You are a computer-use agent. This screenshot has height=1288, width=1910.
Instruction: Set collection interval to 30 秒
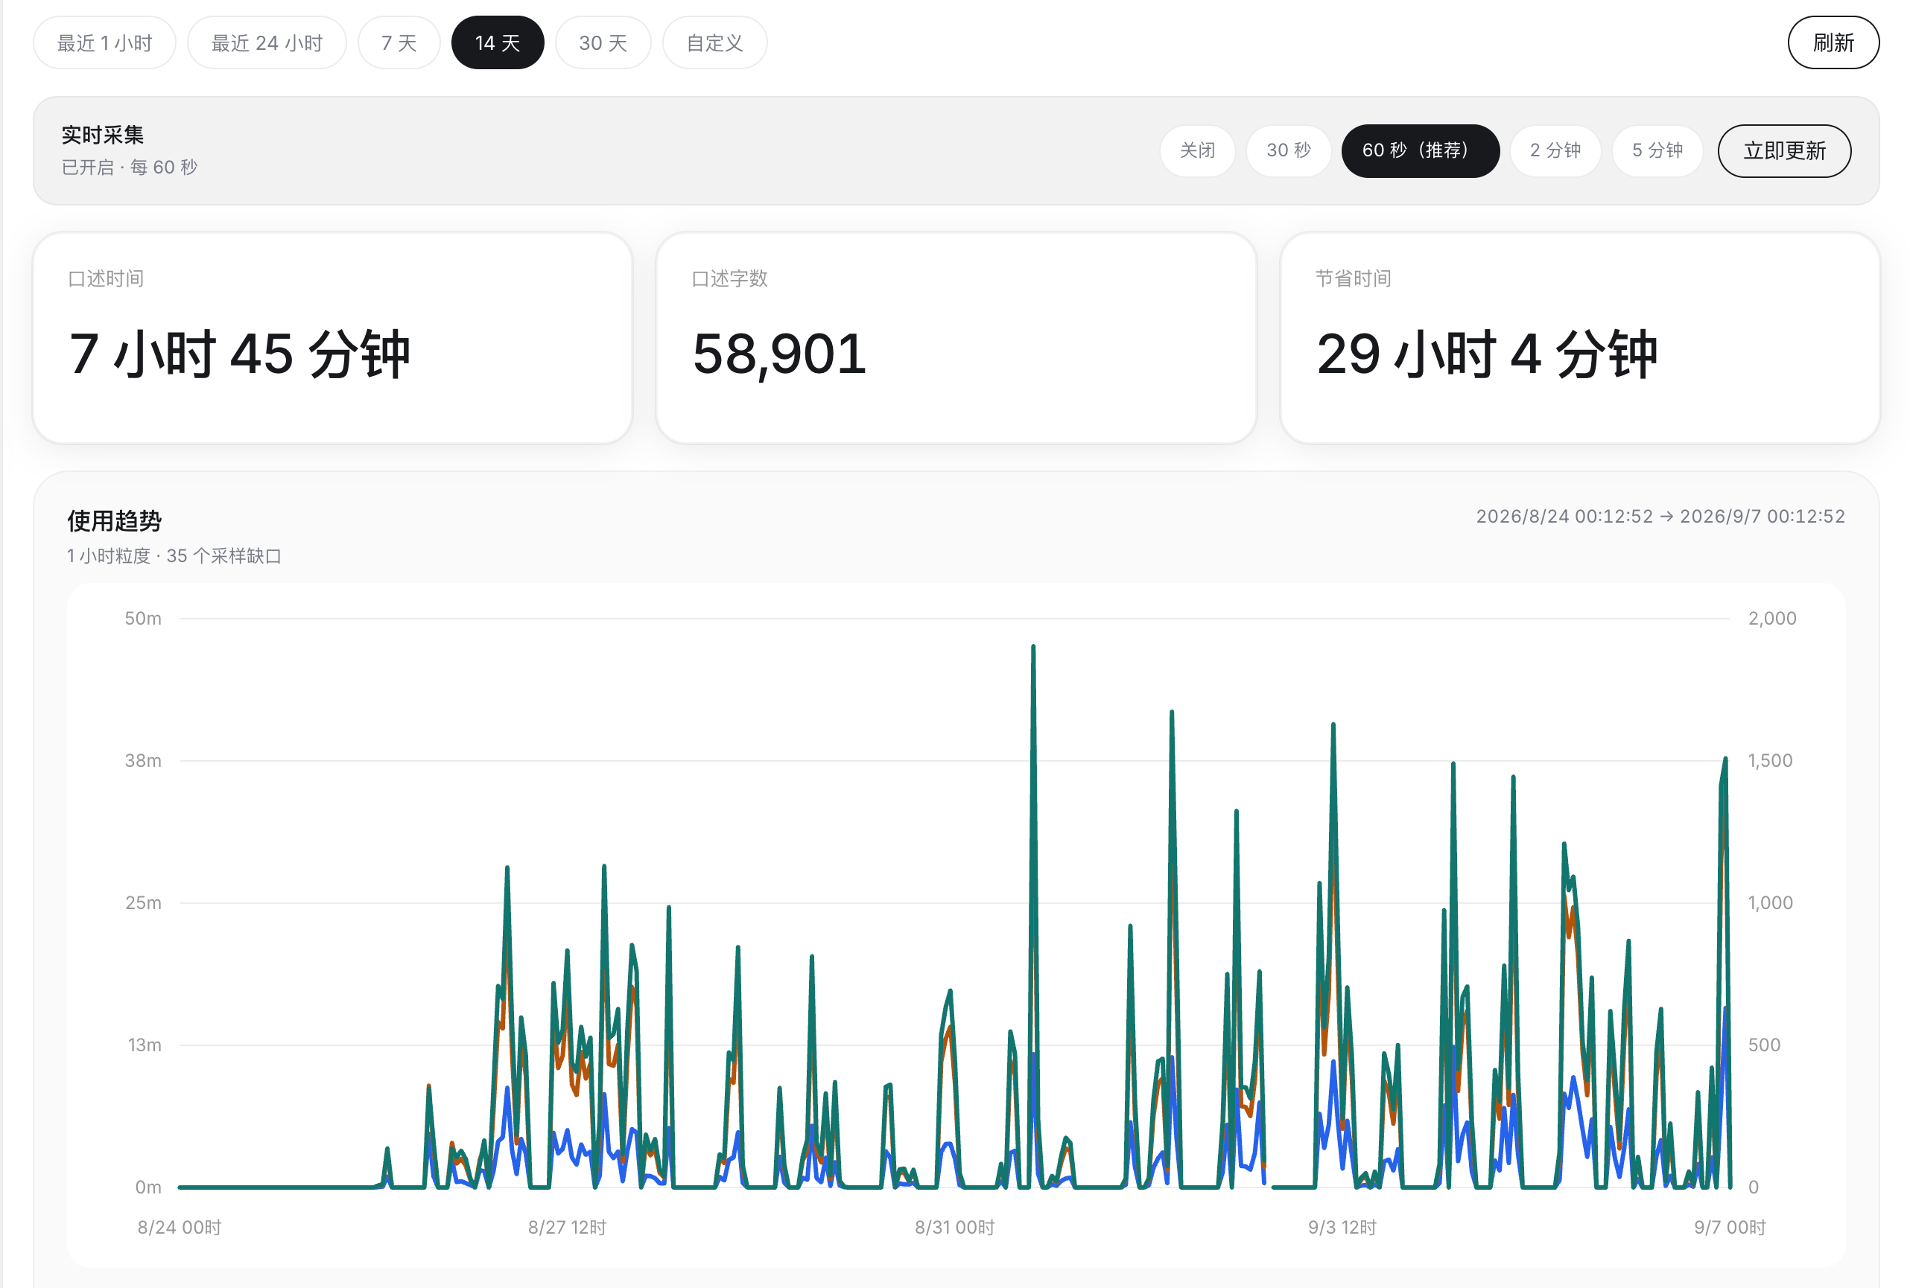tap(1289, 150)
